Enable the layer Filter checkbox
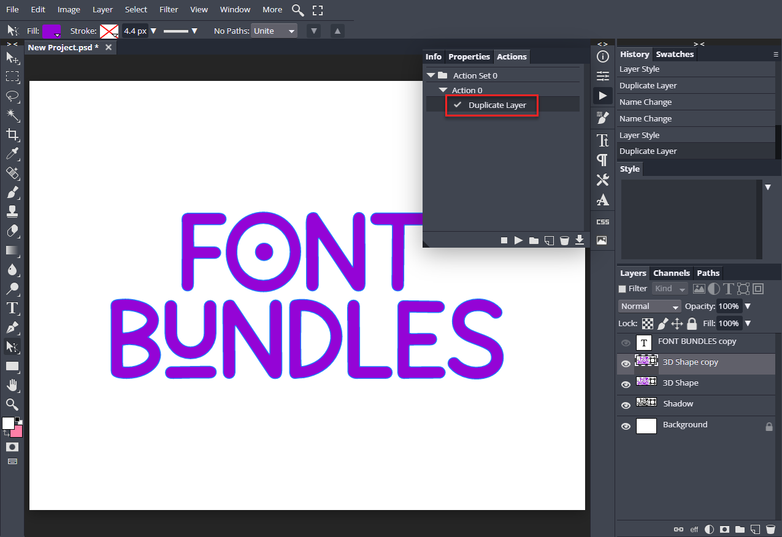Viewport: 782px width, 537px height. coord(623,289)
